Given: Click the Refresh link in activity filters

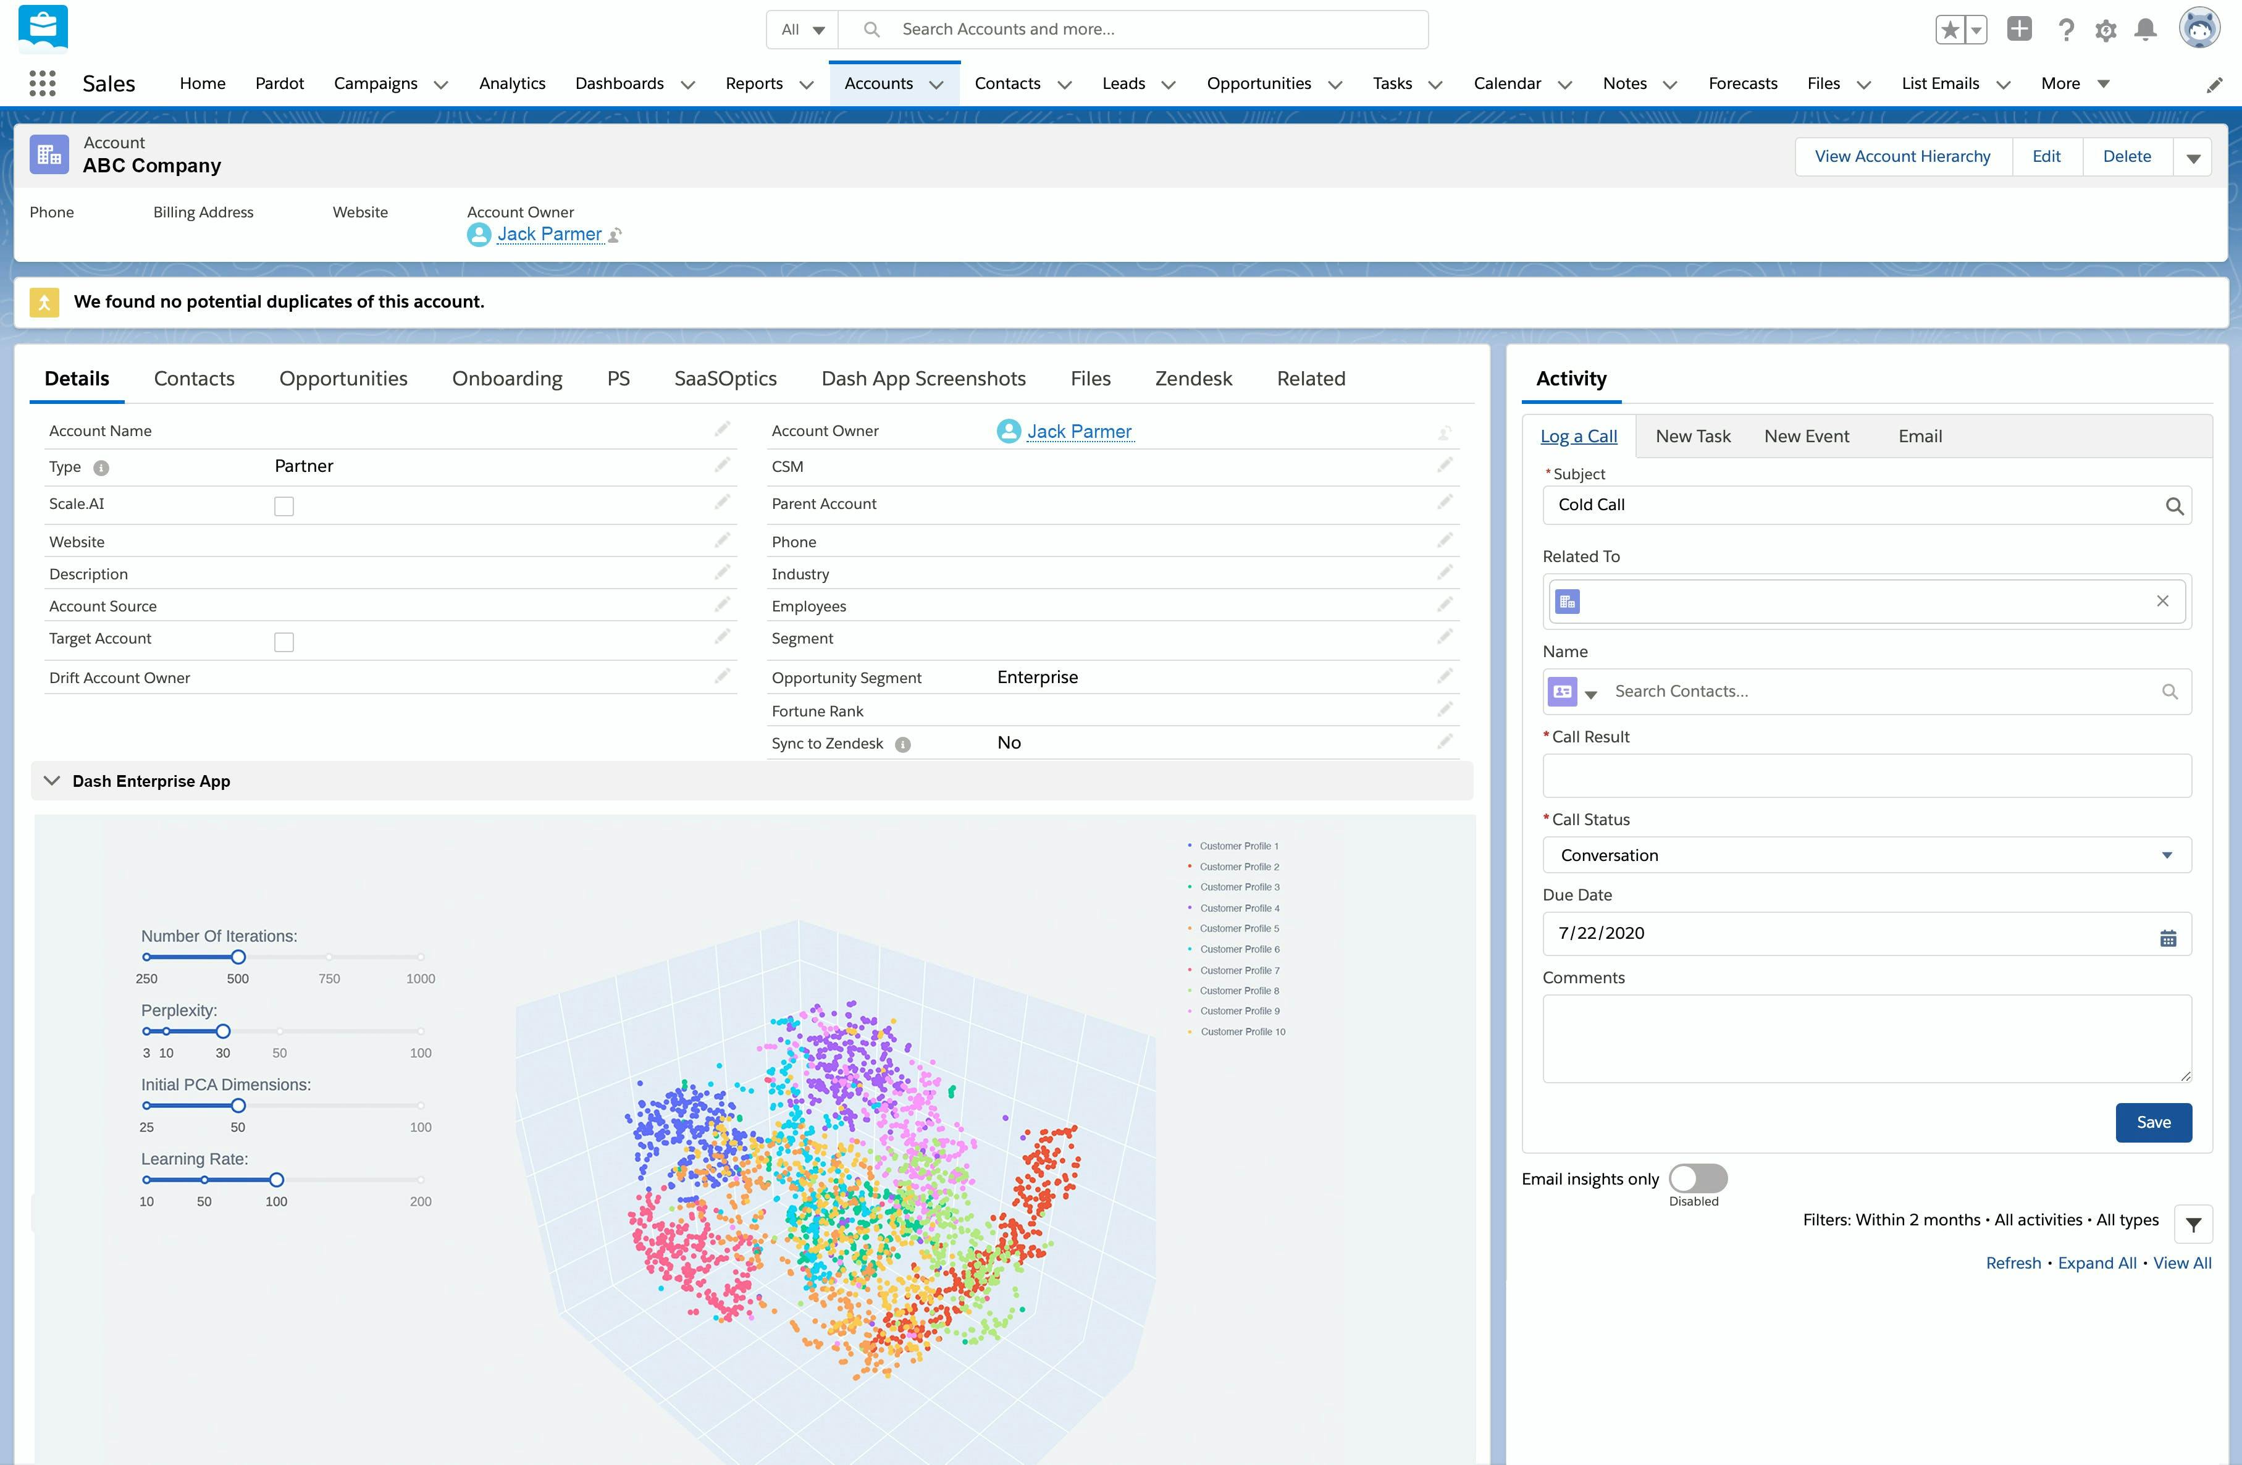Looking at the screenshot, I should tap(2013, 1262).
